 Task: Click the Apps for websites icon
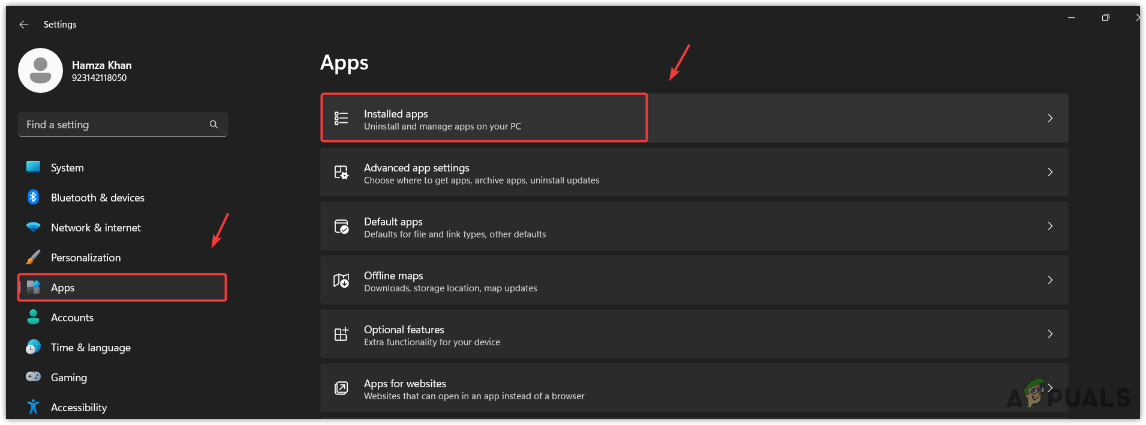(341, 388)
